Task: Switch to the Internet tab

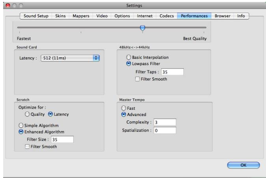Action: point(145,16)
